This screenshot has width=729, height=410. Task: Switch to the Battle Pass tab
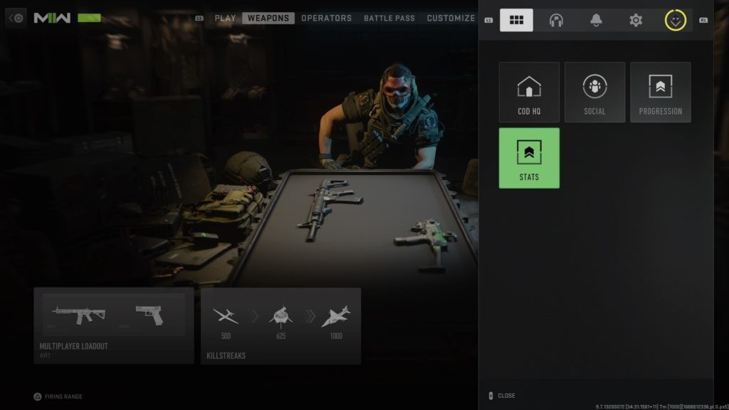point(389,18)
